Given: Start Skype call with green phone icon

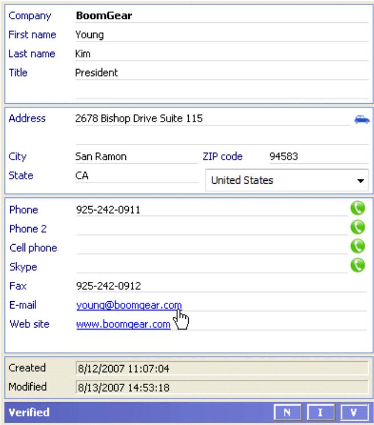Looking at the screenshot, I should click(x=357, y=265).
